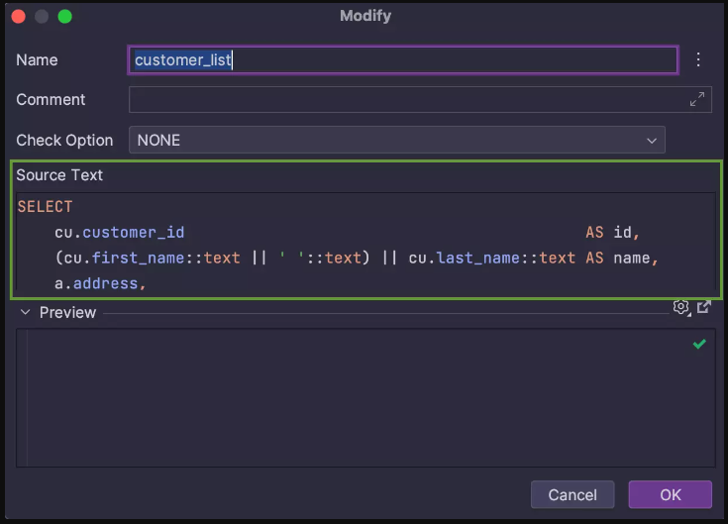Viewport: 728px width, 524px height.
Task: Confirm changes with the OK button
Action: tap(670, 494)
